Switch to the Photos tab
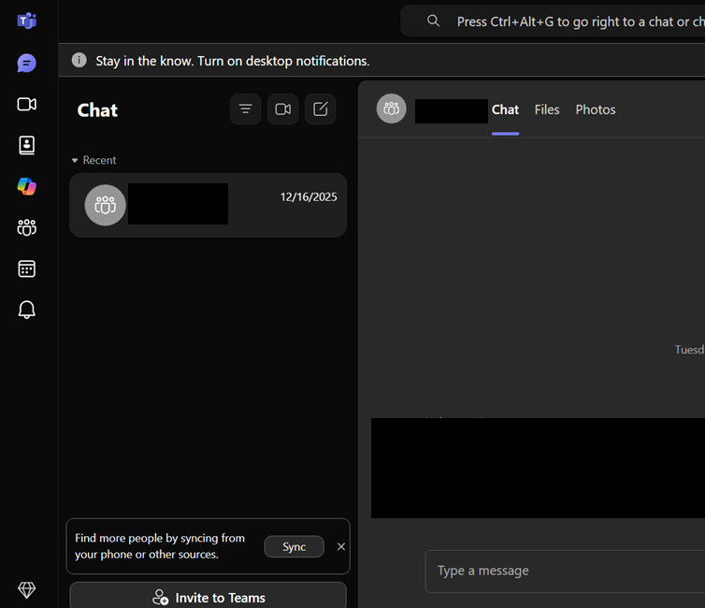Image resolution: width=705 pixels, height=608 pixels. [x=596, y=109]
